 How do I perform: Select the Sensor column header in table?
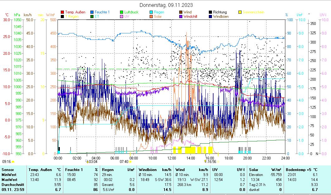pyautogui.click(x=8, y=169)
